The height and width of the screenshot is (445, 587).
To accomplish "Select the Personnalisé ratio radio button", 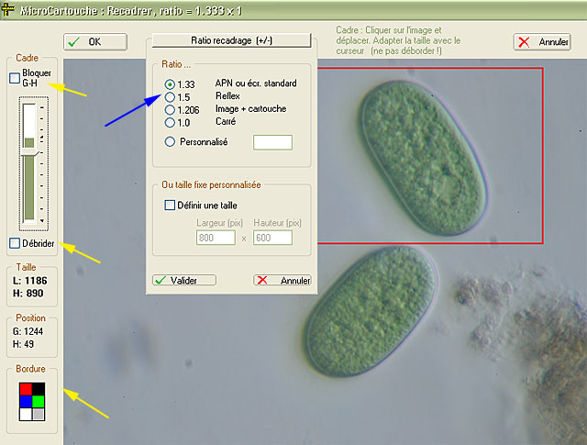I will [x=170, y=141].
